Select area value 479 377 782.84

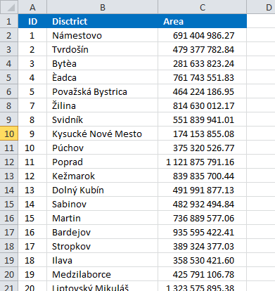[203, 49]
